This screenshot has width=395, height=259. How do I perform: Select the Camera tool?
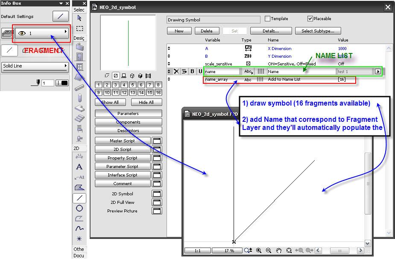click(79, 139)
